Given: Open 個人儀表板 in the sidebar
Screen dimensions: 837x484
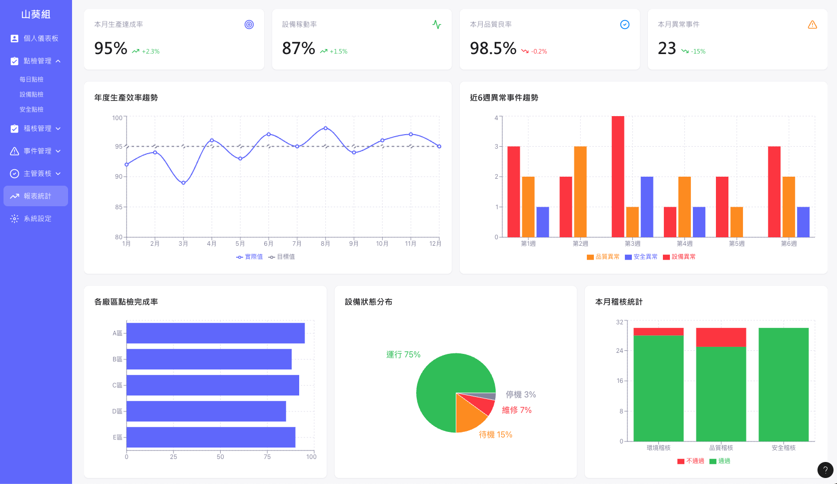Looking at the screenshot, I should point(36,39).
